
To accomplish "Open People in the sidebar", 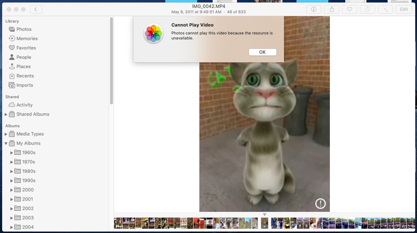I will (24, 57).
